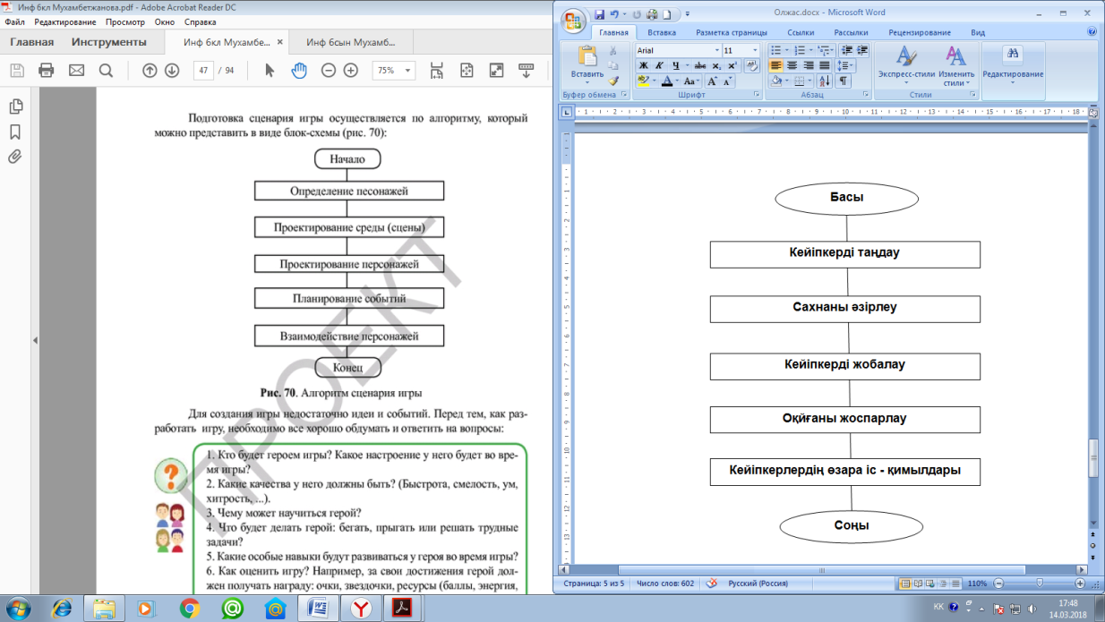Zoom in with the plus icon in Acrobat
Viewport: 1105px width, 622px height.
351,71
